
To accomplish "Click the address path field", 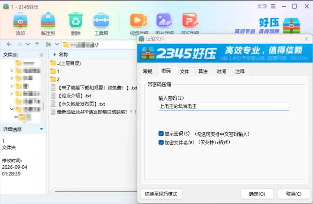I will (x=99, y=45).
